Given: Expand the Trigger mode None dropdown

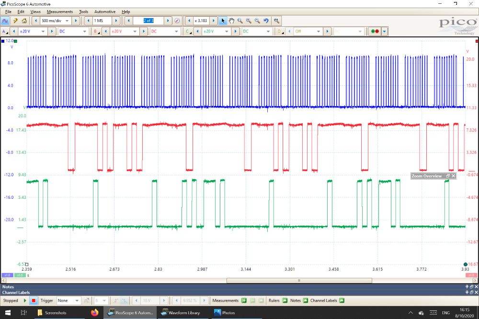Looking at the screenshot, I should coord(77,300).
